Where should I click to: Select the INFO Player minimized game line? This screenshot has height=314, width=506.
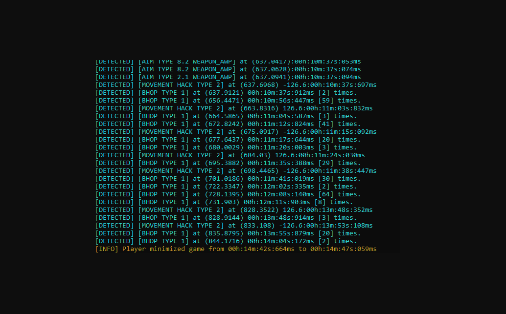[x=236, y=249]
